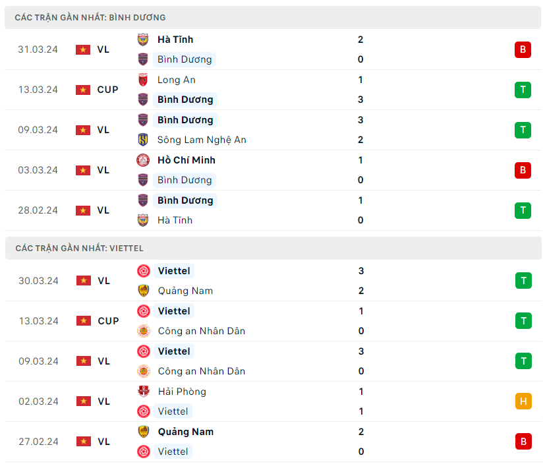Click red B badge for 27.02.24 match
Image resolution: width=545 pixels, height=472 pixels.
coord(523,441)
